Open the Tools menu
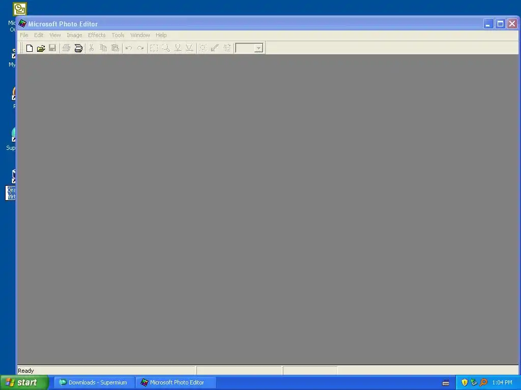 point(118,35)
